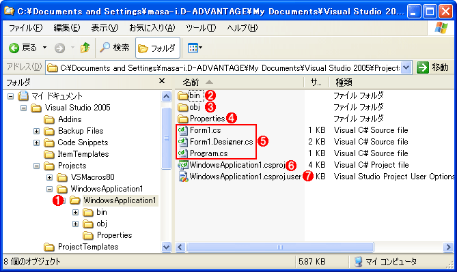Click the file list scroll right arrow
457x272 pixels.
click(447, 247)
